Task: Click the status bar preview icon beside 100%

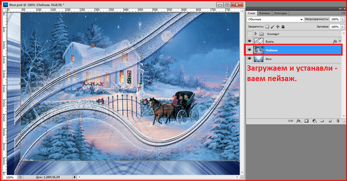Action: click(x=20, y=177)
